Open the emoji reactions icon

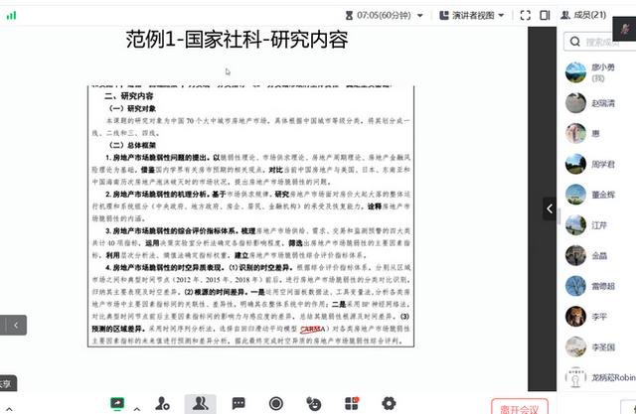pyautogui.click(x=314, y=403)
